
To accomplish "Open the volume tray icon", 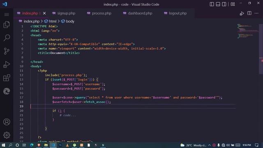I will coord(228,145).
